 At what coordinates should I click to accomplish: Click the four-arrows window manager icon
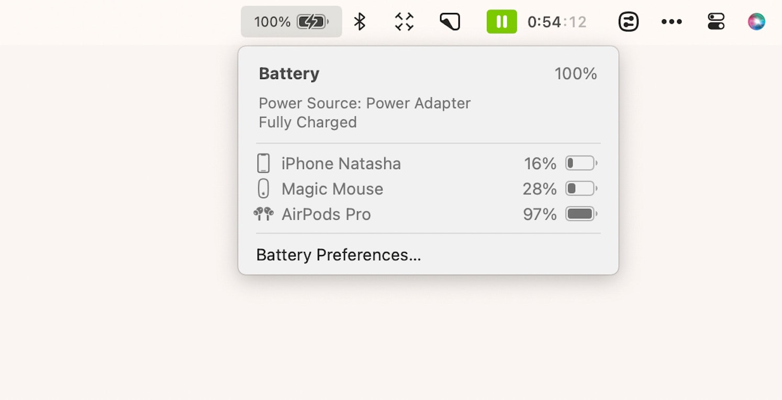click(403, 21)
